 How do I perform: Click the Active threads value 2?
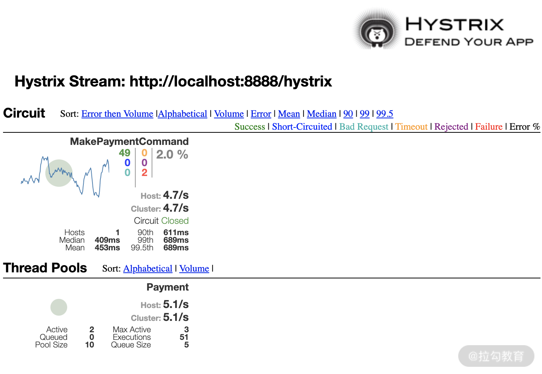point(92,330)
